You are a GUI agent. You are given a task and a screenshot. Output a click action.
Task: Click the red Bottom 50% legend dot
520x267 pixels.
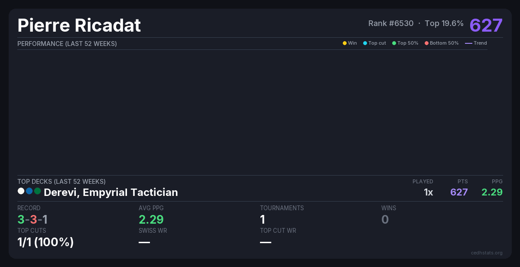(x=426, y=43)
